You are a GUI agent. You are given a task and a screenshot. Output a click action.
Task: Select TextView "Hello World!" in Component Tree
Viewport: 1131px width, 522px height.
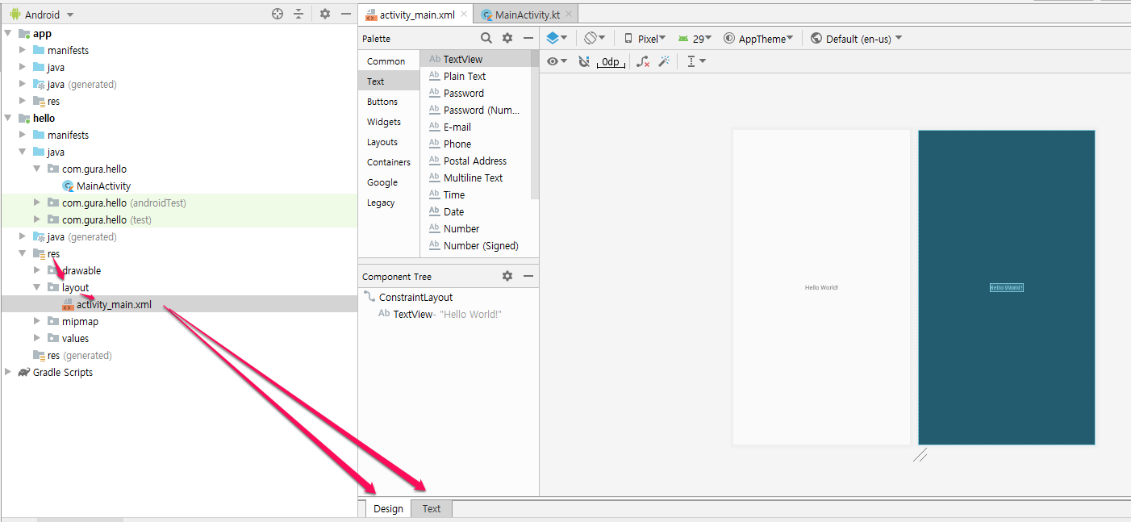point(440,314)
